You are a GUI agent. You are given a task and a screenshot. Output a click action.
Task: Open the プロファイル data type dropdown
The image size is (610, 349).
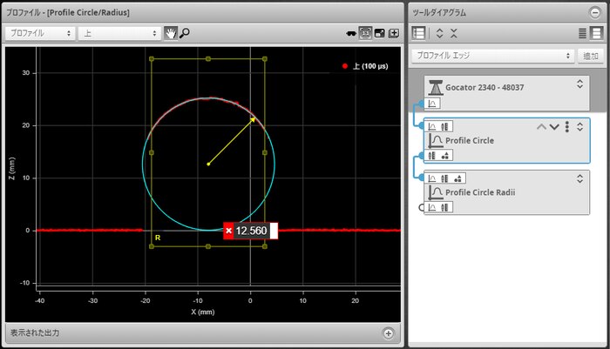(40, 33)
